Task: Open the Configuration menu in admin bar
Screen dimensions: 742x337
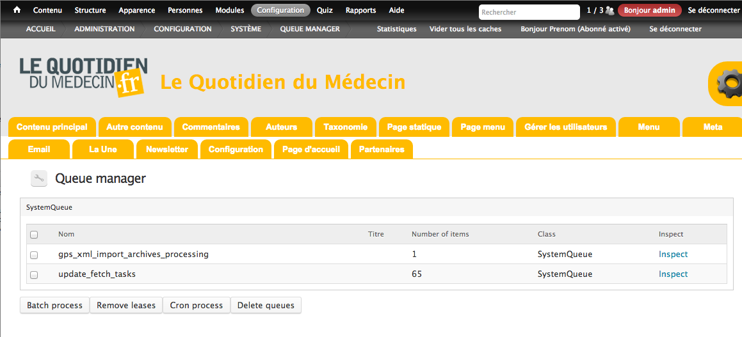Action: [280, 10]
